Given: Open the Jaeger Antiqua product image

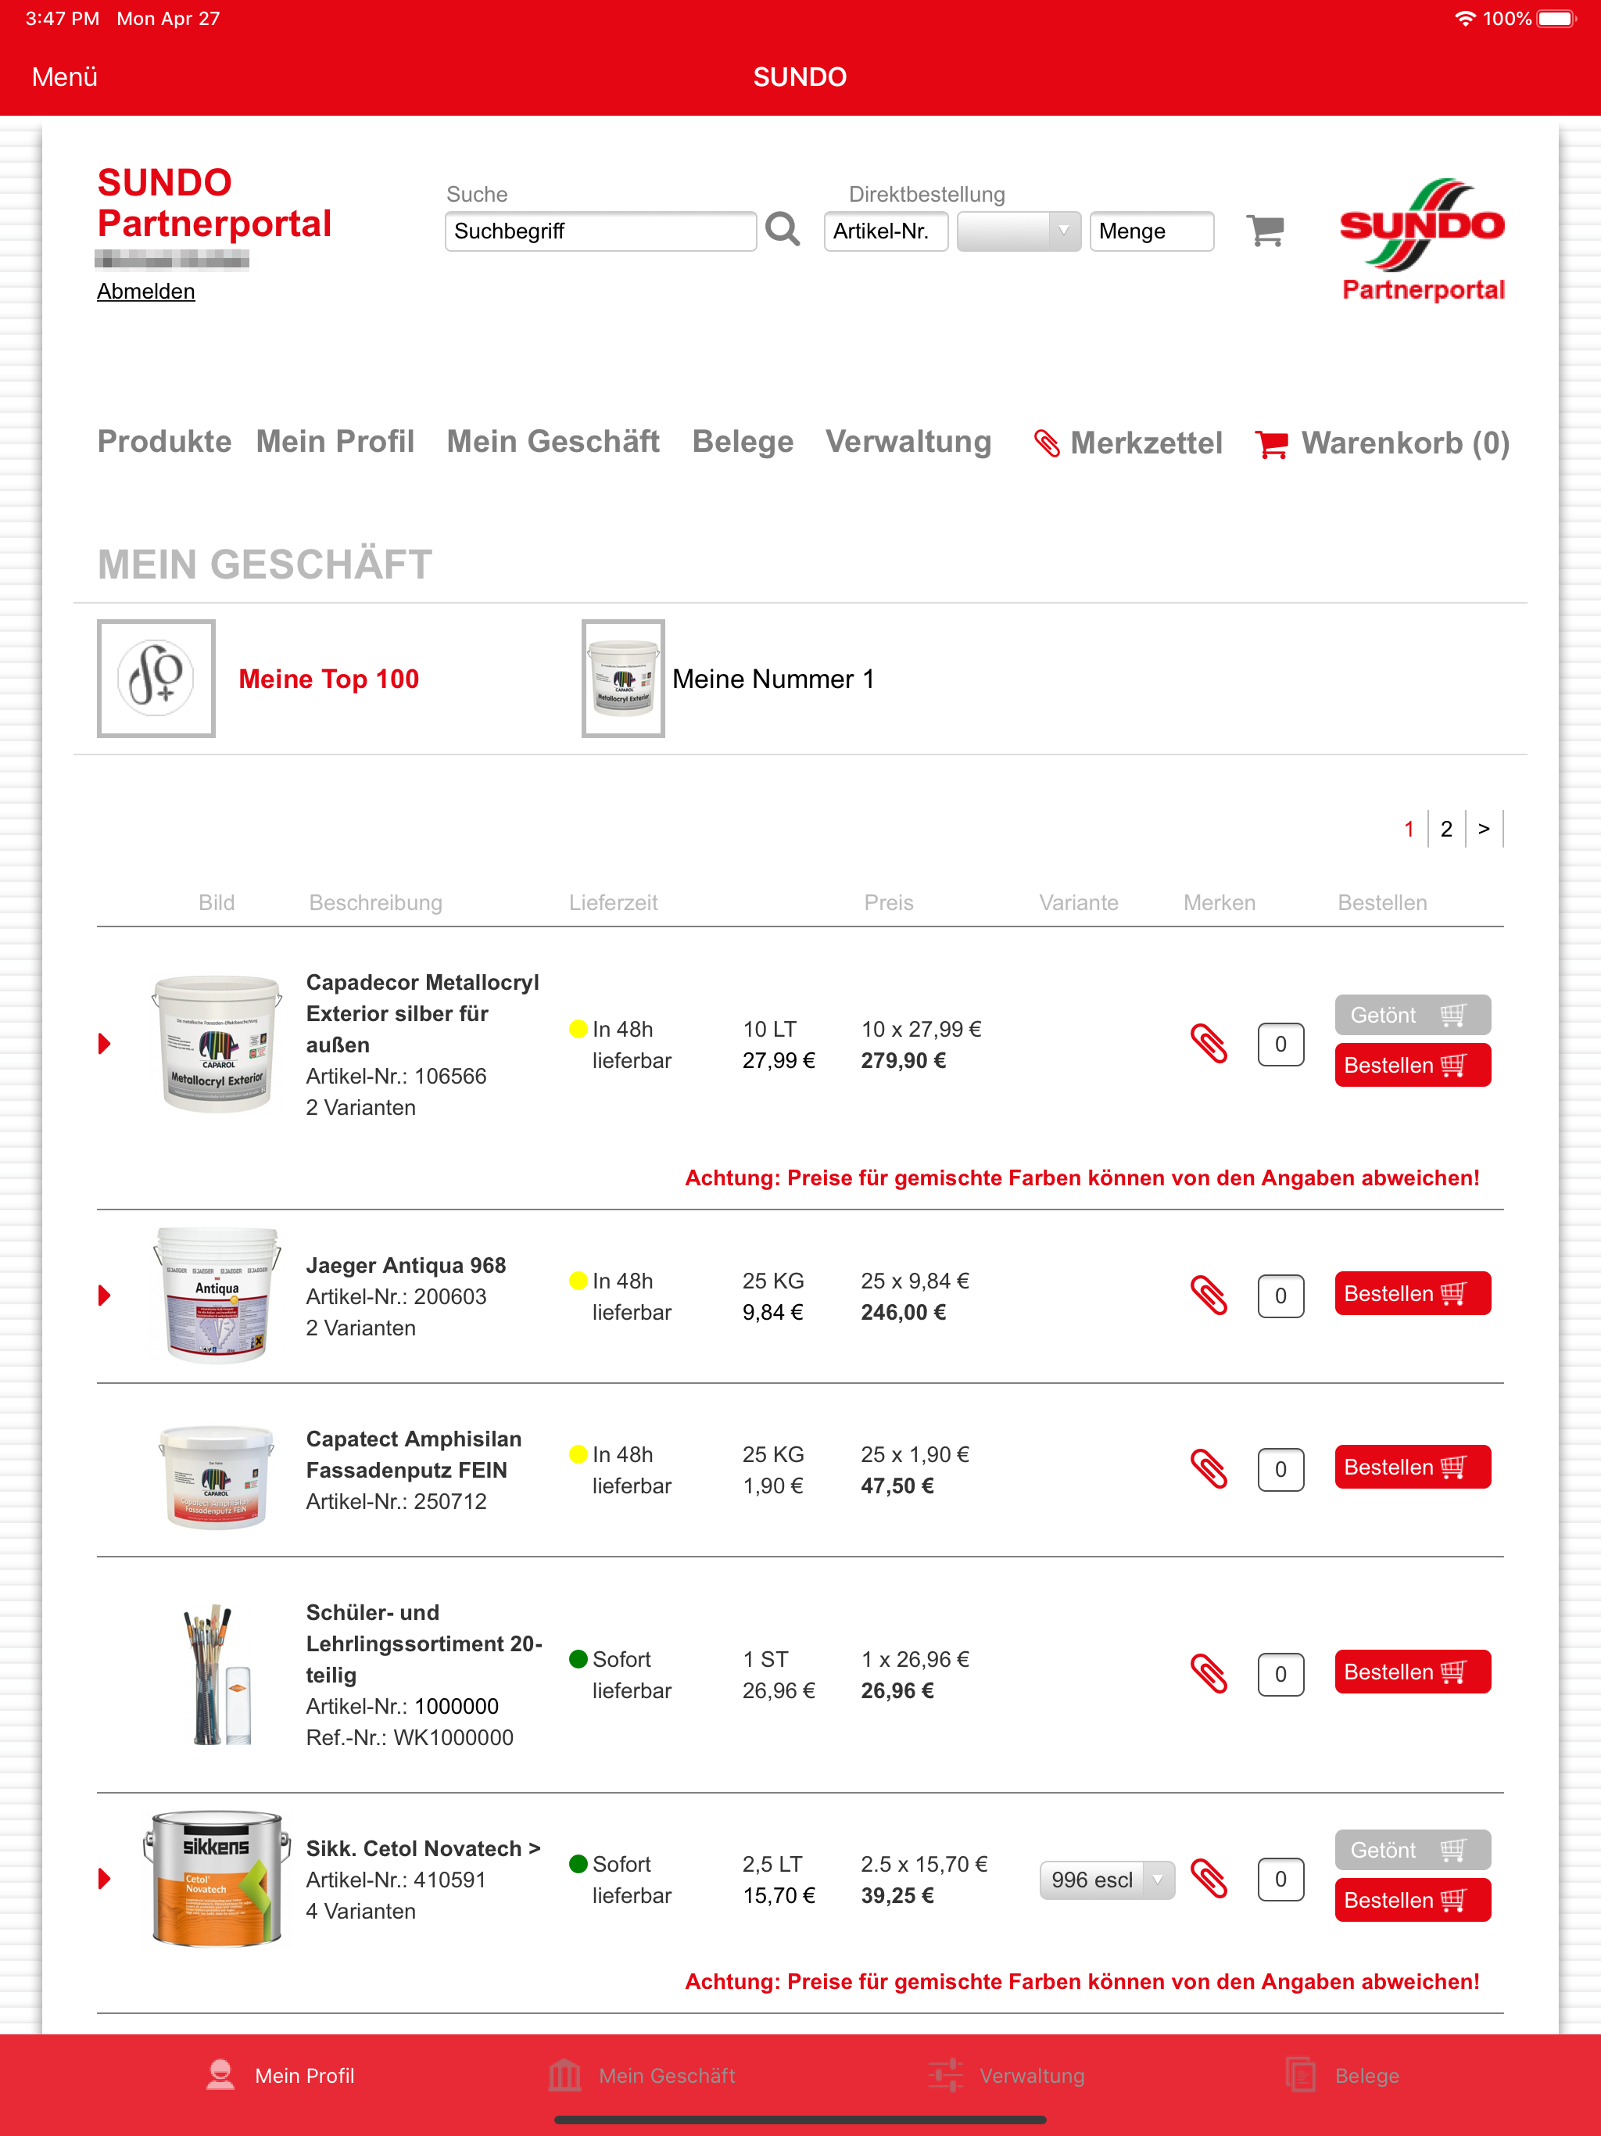Looking at the screenshot, I should click(217, 1295).
